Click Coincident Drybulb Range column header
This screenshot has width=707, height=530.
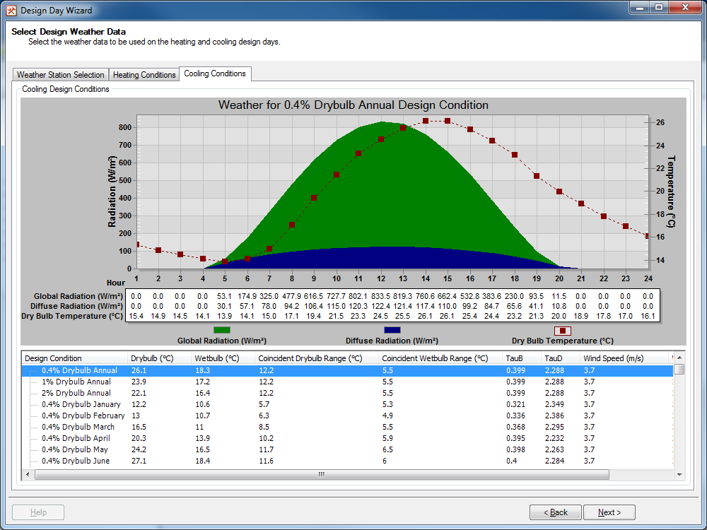click(x=317, y=358)
